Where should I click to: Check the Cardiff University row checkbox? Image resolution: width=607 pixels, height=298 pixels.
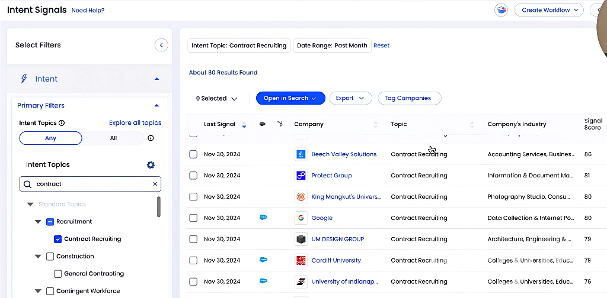(193, 261)
